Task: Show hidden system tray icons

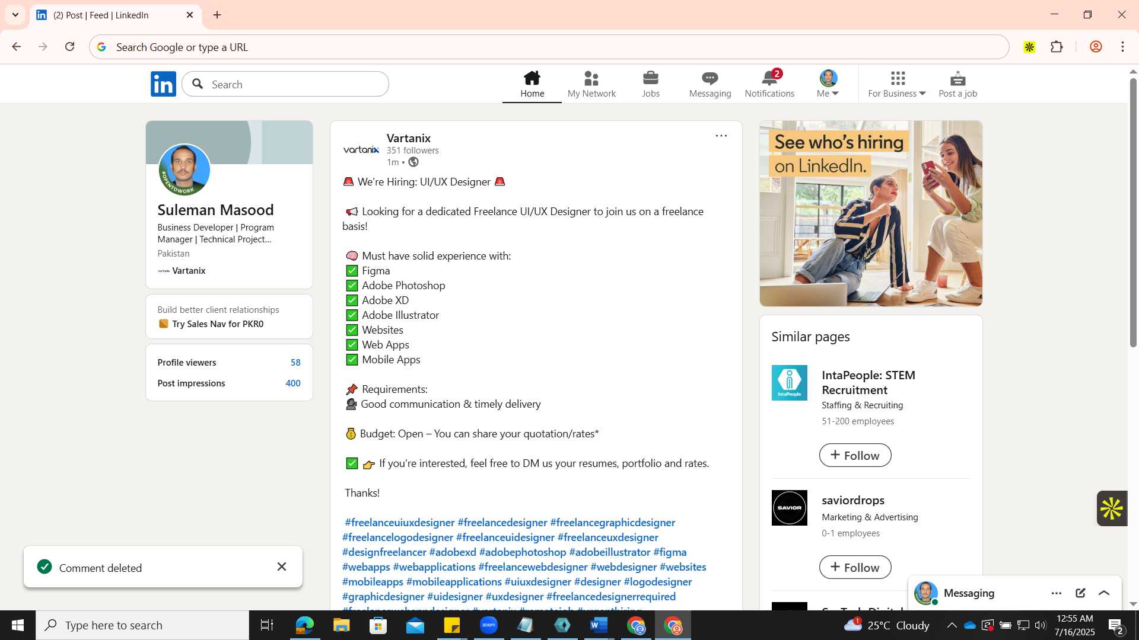Action: (x=952, y=625)
